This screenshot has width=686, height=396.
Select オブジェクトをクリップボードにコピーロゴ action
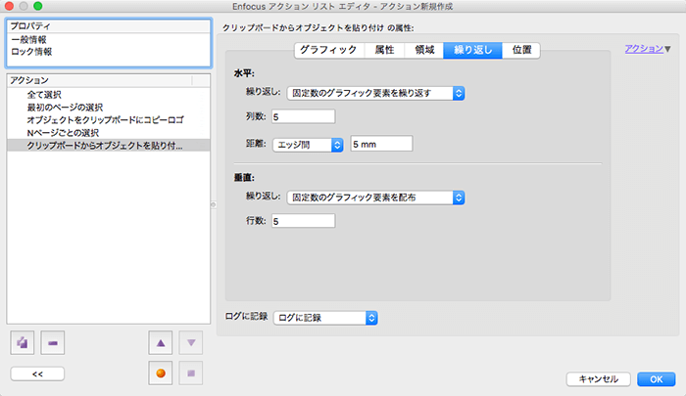[109, 119]
